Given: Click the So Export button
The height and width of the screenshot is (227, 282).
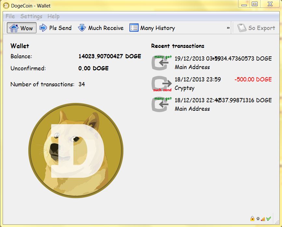Looking at the screenshot, I should 256,28.
